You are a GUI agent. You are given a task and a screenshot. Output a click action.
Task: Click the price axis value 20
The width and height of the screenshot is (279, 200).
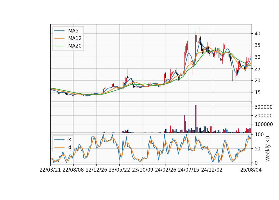257,81
